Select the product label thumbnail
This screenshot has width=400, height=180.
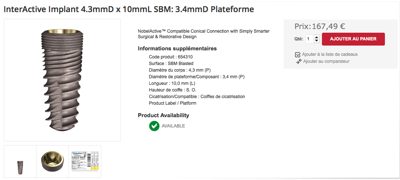point(85,162)
